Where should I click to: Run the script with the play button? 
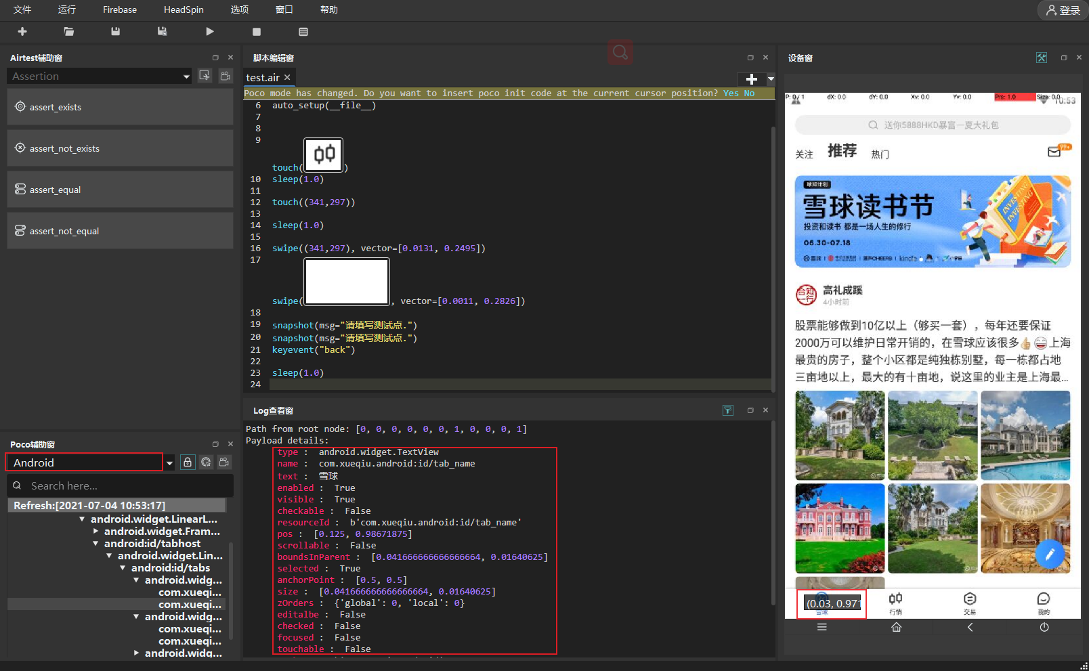tap(210, 32)
